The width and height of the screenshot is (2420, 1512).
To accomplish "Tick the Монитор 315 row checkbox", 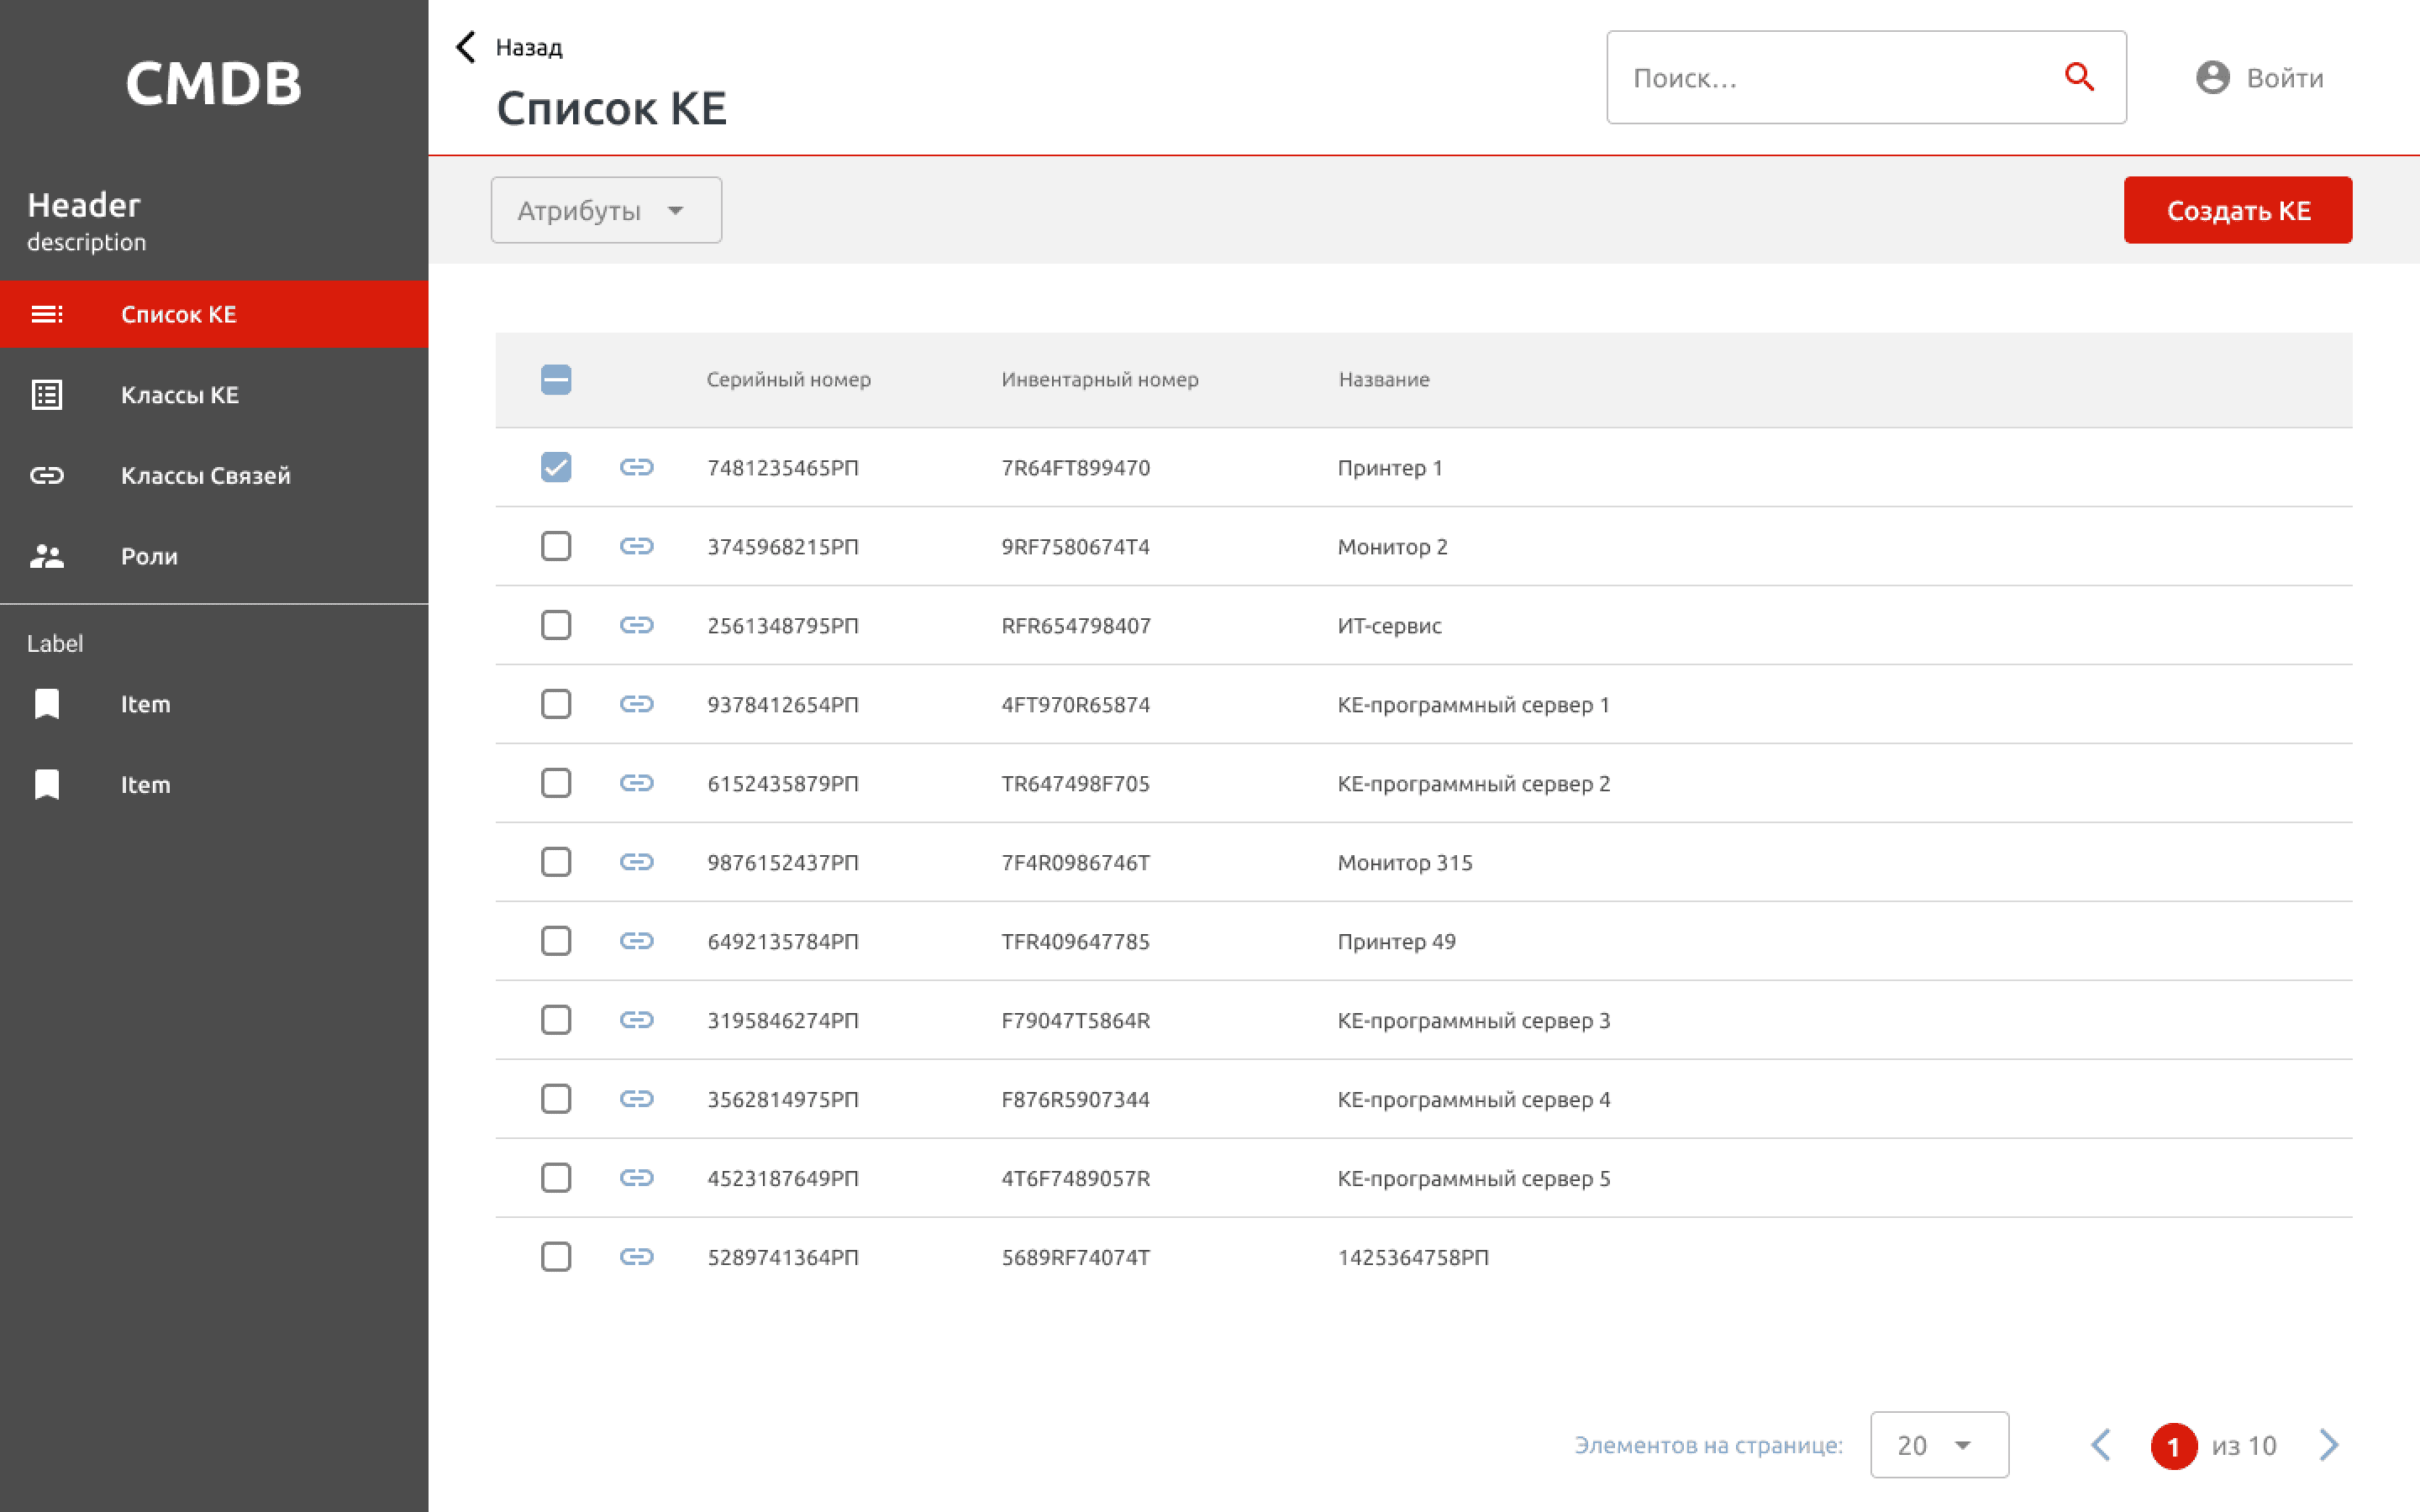I will (x=556, y=862).
